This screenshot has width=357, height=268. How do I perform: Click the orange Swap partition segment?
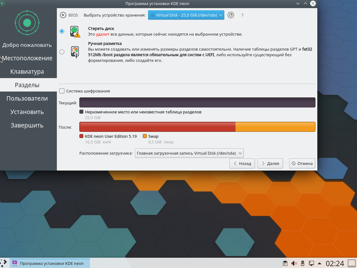275,127
